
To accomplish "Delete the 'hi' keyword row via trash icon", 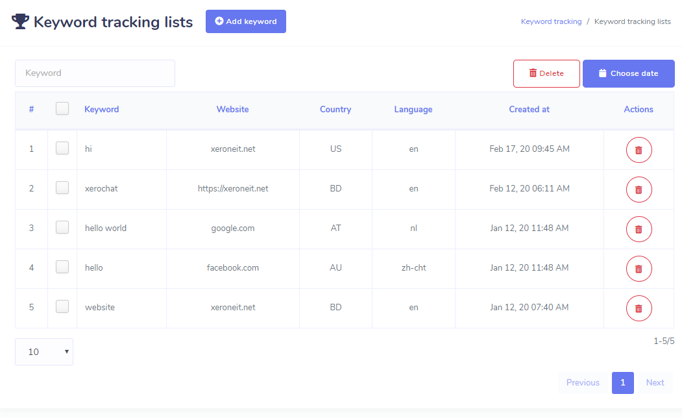I will pyautogui.click(x=639, y=150).
